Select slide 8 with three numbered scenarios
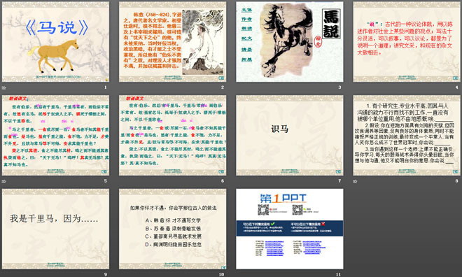This screenshot has width=462, height=277. [x=407, y=136]
